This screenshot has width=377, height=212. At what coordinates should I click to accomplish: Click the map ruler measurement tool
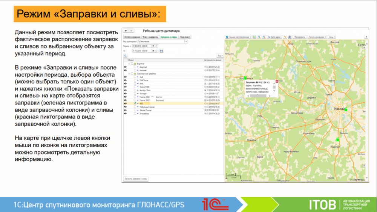(x=285, y=37)
